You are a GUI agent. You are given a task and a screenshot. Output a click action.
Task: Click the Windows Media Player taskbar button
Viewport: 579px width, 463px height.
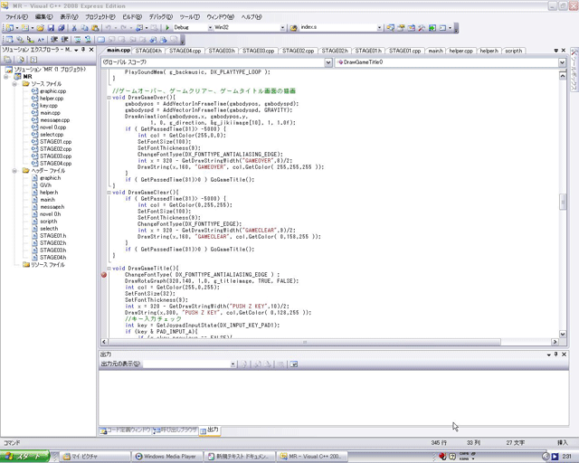(166, 457)
